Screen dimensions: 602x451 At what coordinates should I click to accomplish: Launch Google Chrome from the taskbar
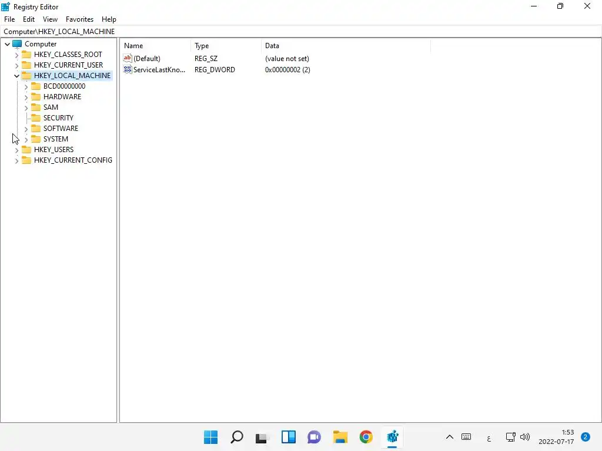[366, 437]
